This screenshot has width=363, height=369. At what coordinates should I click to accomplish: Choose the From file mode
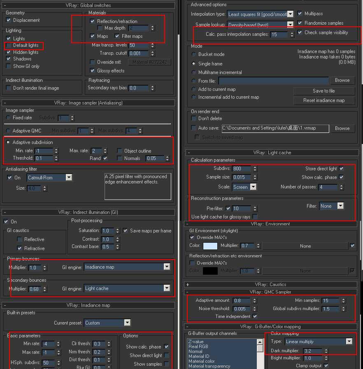(x=194, y=81)
